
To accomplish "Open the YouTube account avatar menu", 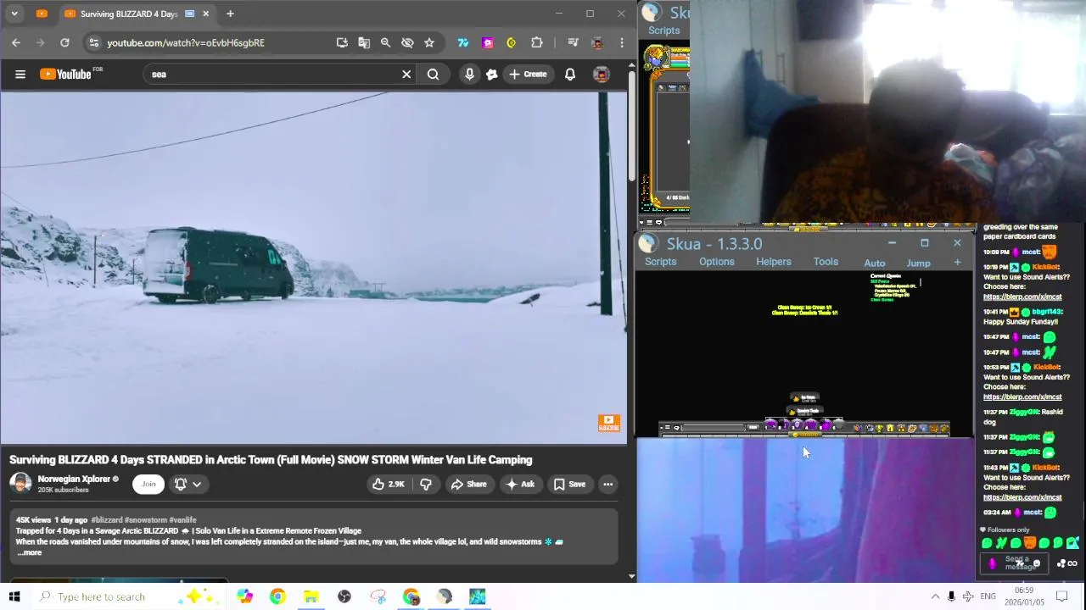I will point(601,75).
